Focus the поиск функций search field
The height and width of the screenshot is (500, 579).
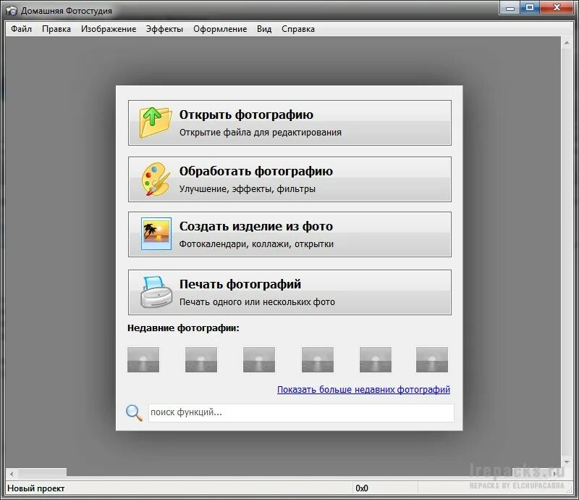coord(301,413)
